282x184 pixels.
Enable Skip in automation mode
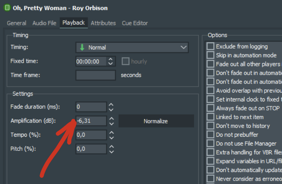point(211,55)
